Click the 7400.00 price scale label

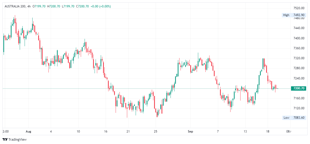299,38
